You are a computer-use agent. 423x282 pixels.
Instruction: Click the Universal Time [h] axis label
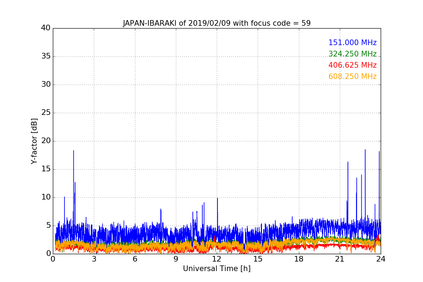tap(217, 269)
